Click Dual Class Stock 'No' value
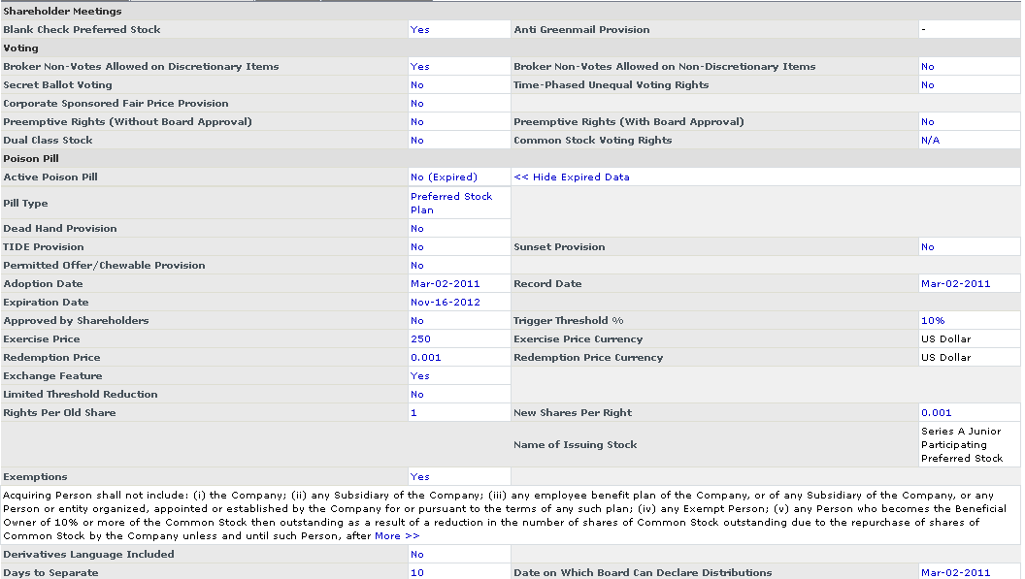Image resolution: width=1025 pixels, height=579 pixels. [x=417, y=141]
